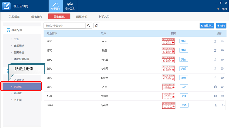Select 出版章 in the sidebar
This screenshot has height=128, width=229.
coord(18,93)
